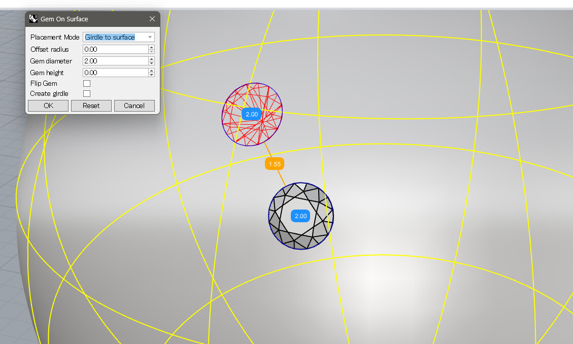Increase Offset radius using its up arrow
This screenshot has height=344, width=573.
click(x=151, y=47)
